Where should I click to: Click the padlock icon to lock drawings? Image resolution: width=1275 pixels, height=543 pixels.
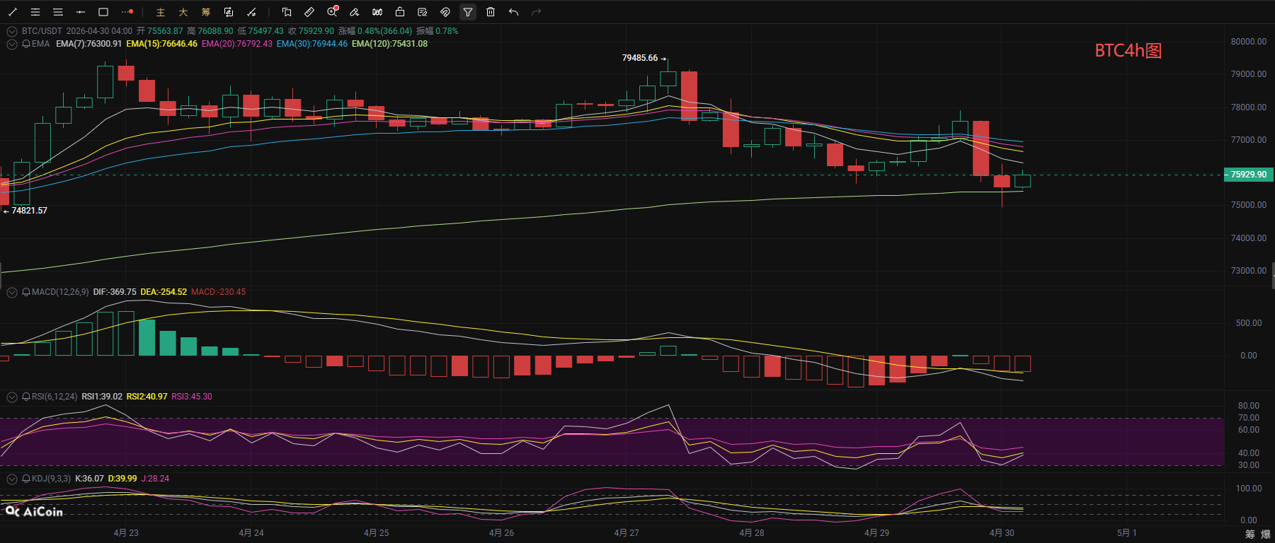click(400, 12)
